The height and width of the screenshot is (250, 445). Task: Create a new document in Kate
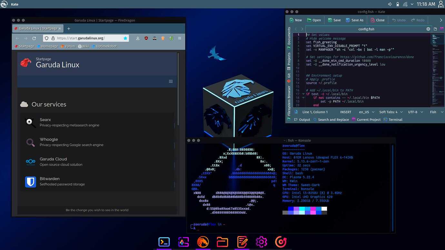(x=295, y=20)
